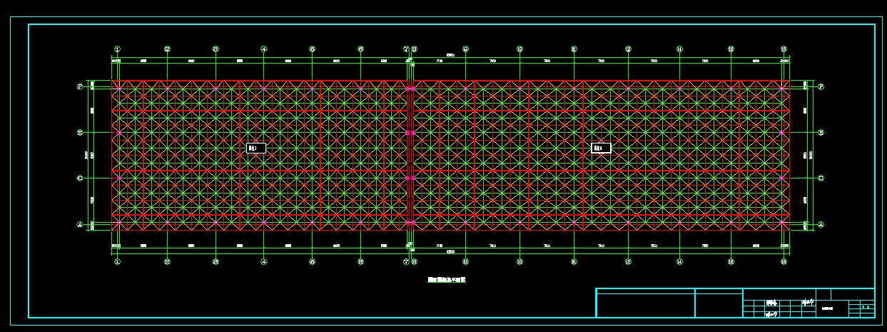This screenshot has height=332, width=887.
Task: Click the bottom-left axis bubble 1 below the plan
Action: tap(117, 261)
